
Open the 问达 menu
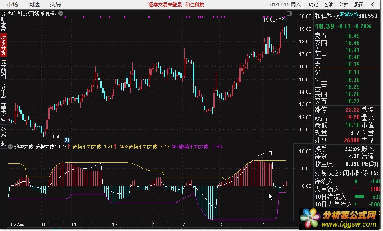(34, 4)
